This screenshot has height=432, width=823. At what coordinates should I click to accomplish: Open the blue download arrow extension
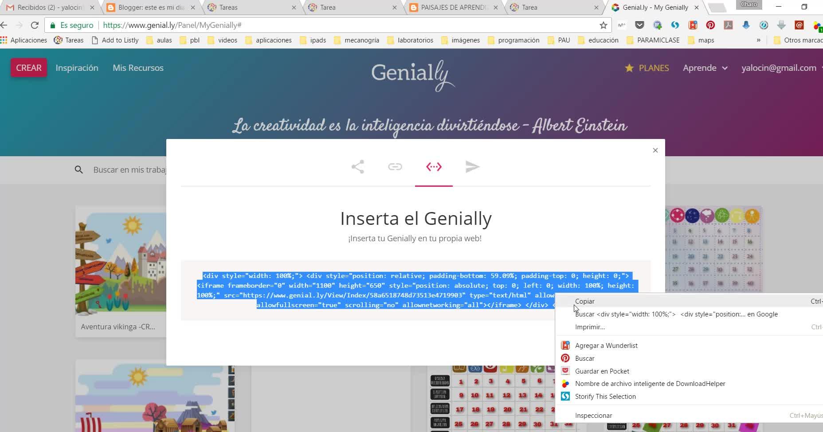(x=746, y=25)
